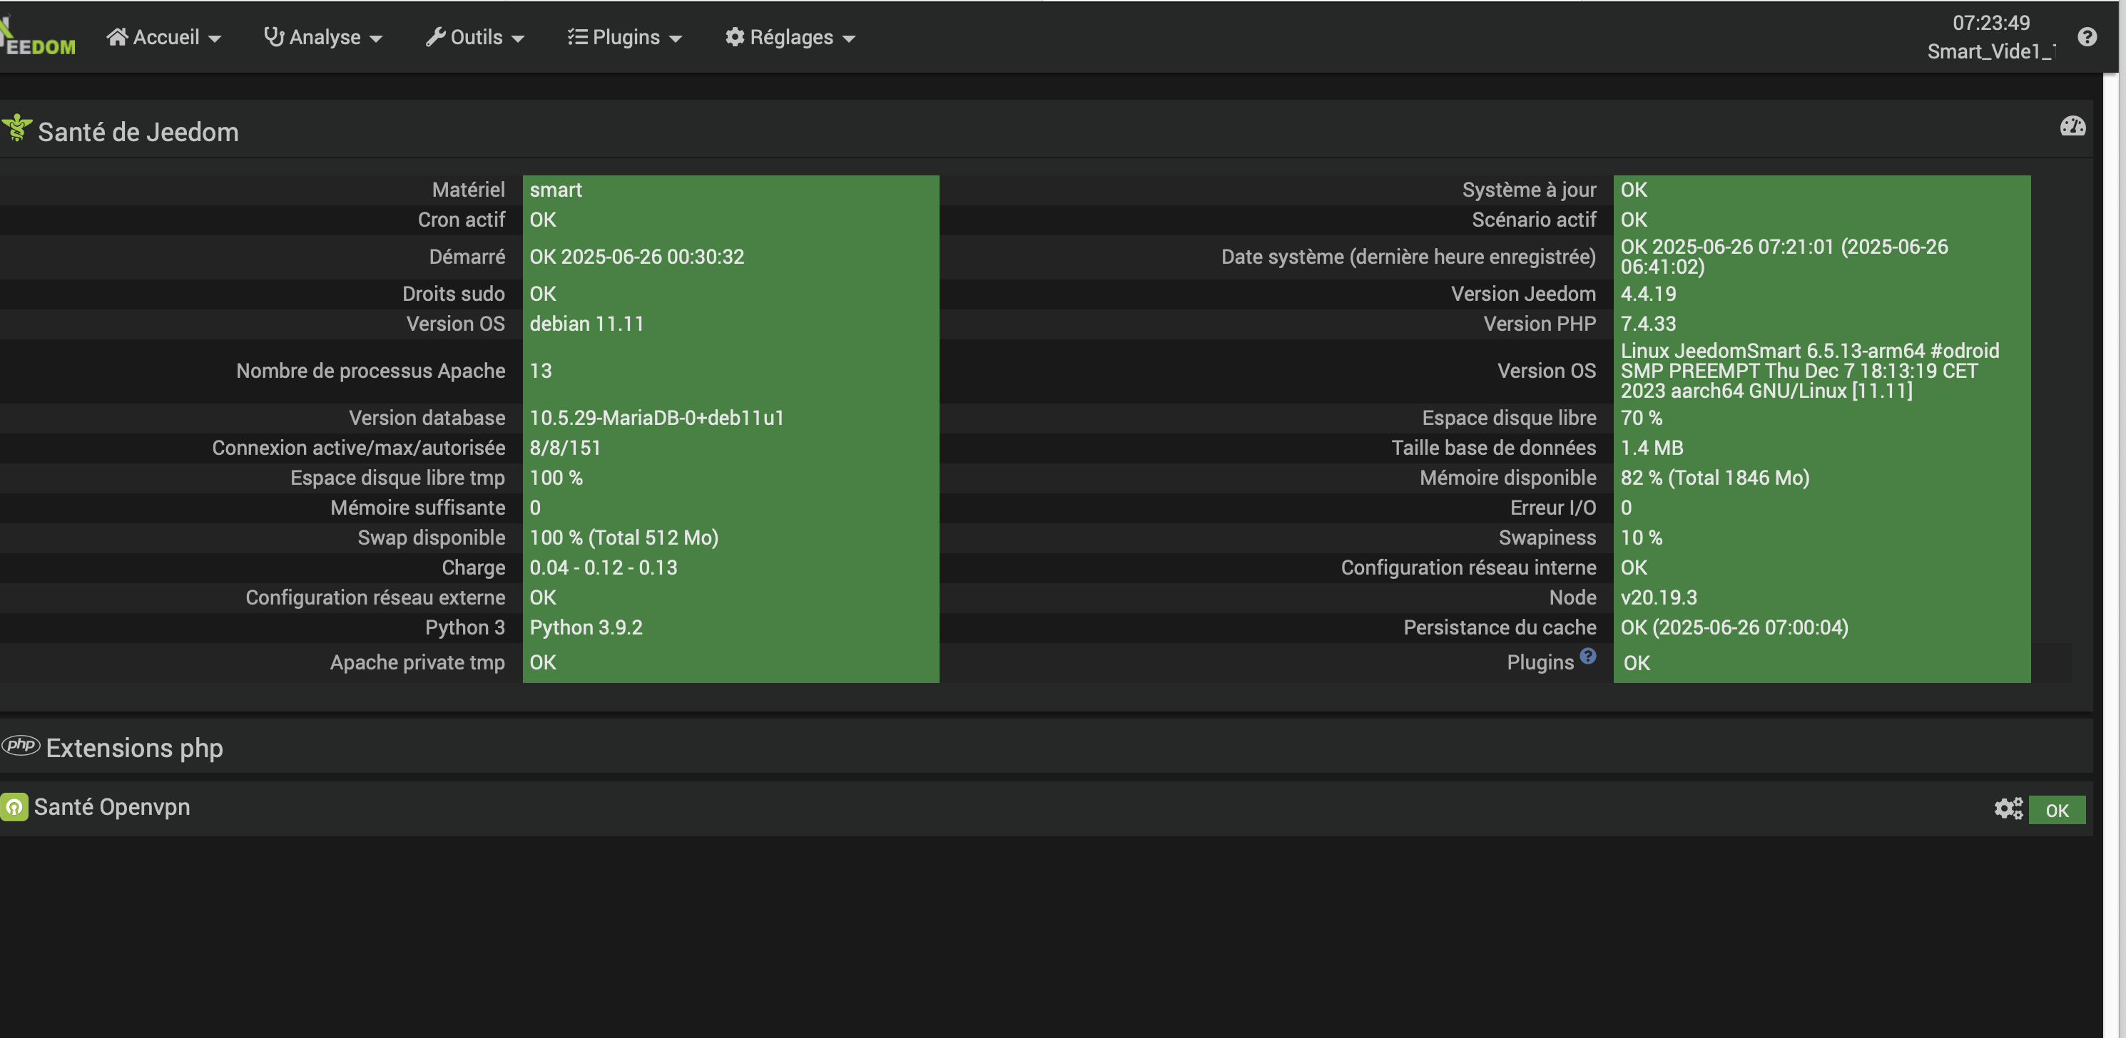
Task: Click the Démarré value 'OK 2025-06-26 00:30:32'
Action: [637, 257]
